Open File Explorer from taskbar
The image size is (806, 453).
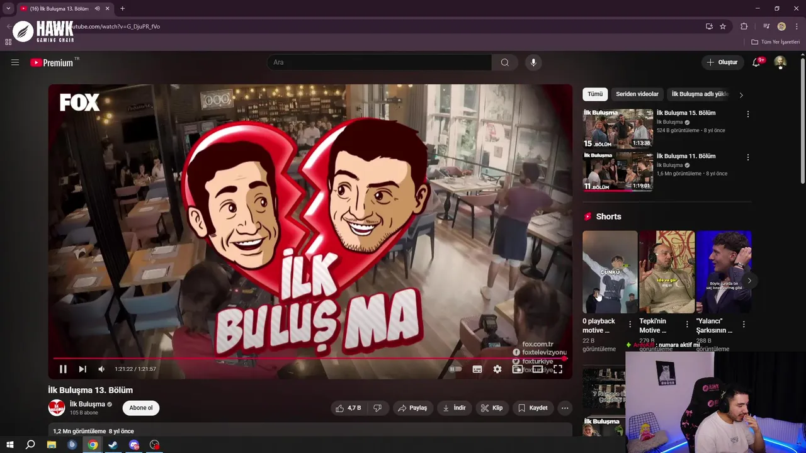51,445
